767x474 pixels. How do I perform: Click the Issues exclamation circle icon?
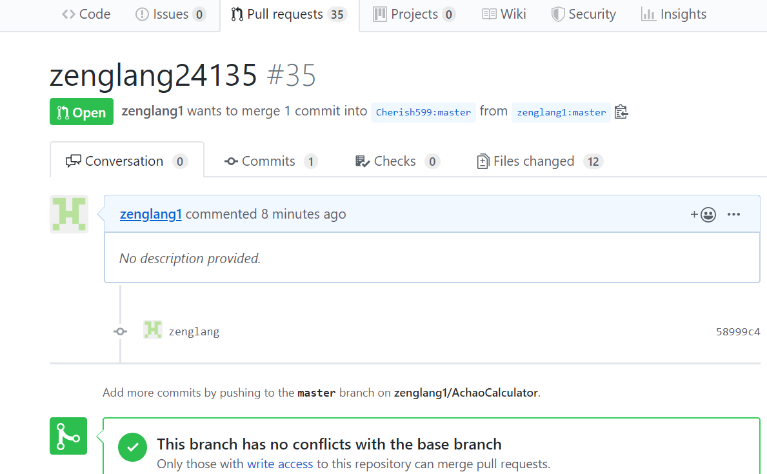[142, 14]
